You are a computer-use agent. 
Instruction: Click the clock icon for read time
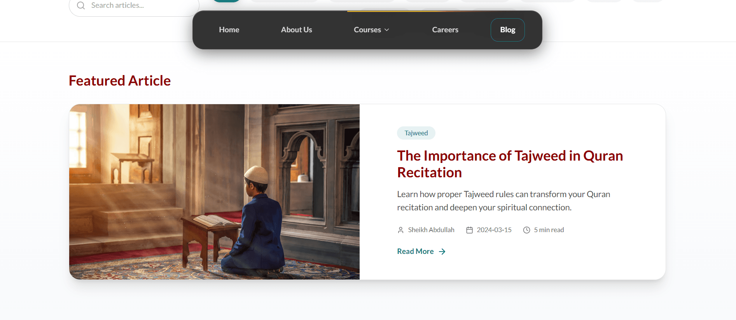[x=526, y=230]
